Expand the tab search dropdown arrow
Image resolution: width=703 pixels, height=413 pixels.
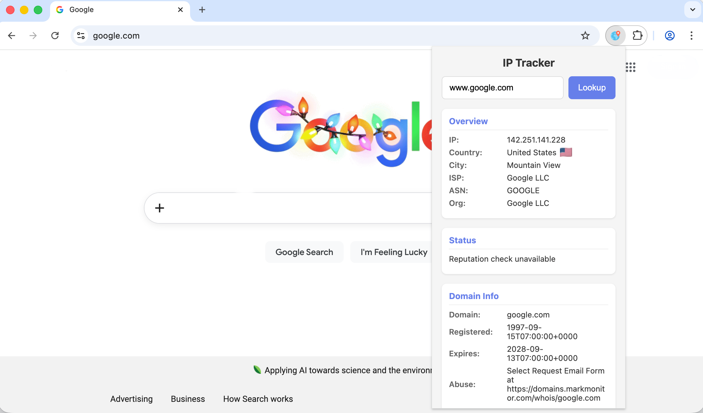coord(693,10)
